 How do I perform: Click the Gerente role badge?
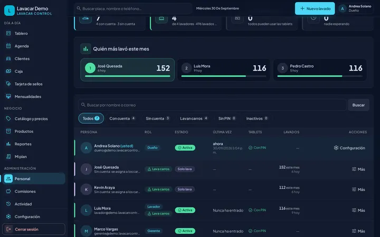tap(154, 231)
